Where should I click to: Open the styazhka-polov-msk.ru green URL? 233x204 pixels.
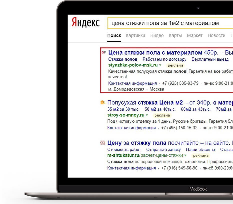pos(133,65)
